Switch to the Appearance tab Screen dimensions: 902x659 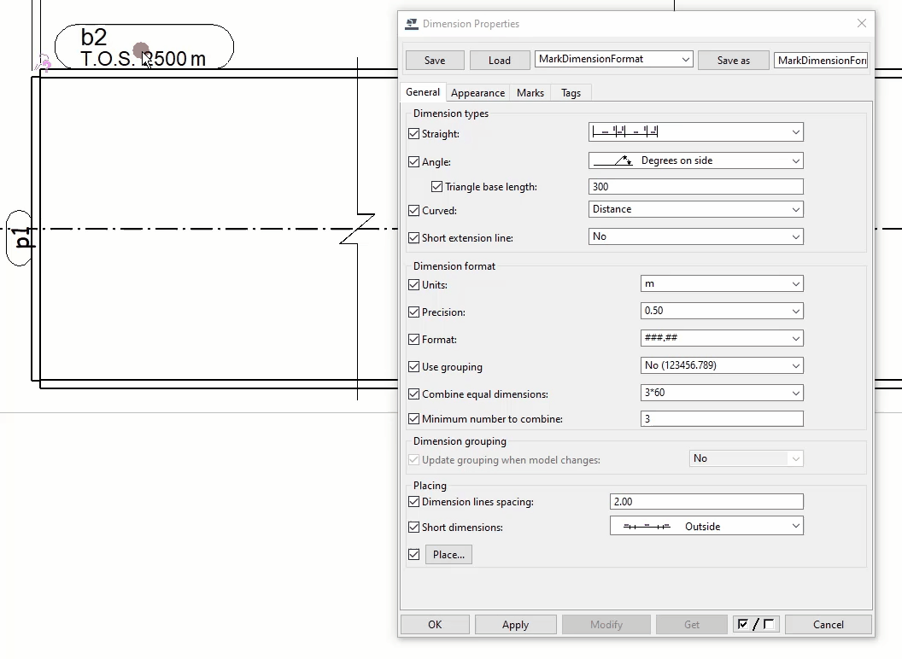477,92
